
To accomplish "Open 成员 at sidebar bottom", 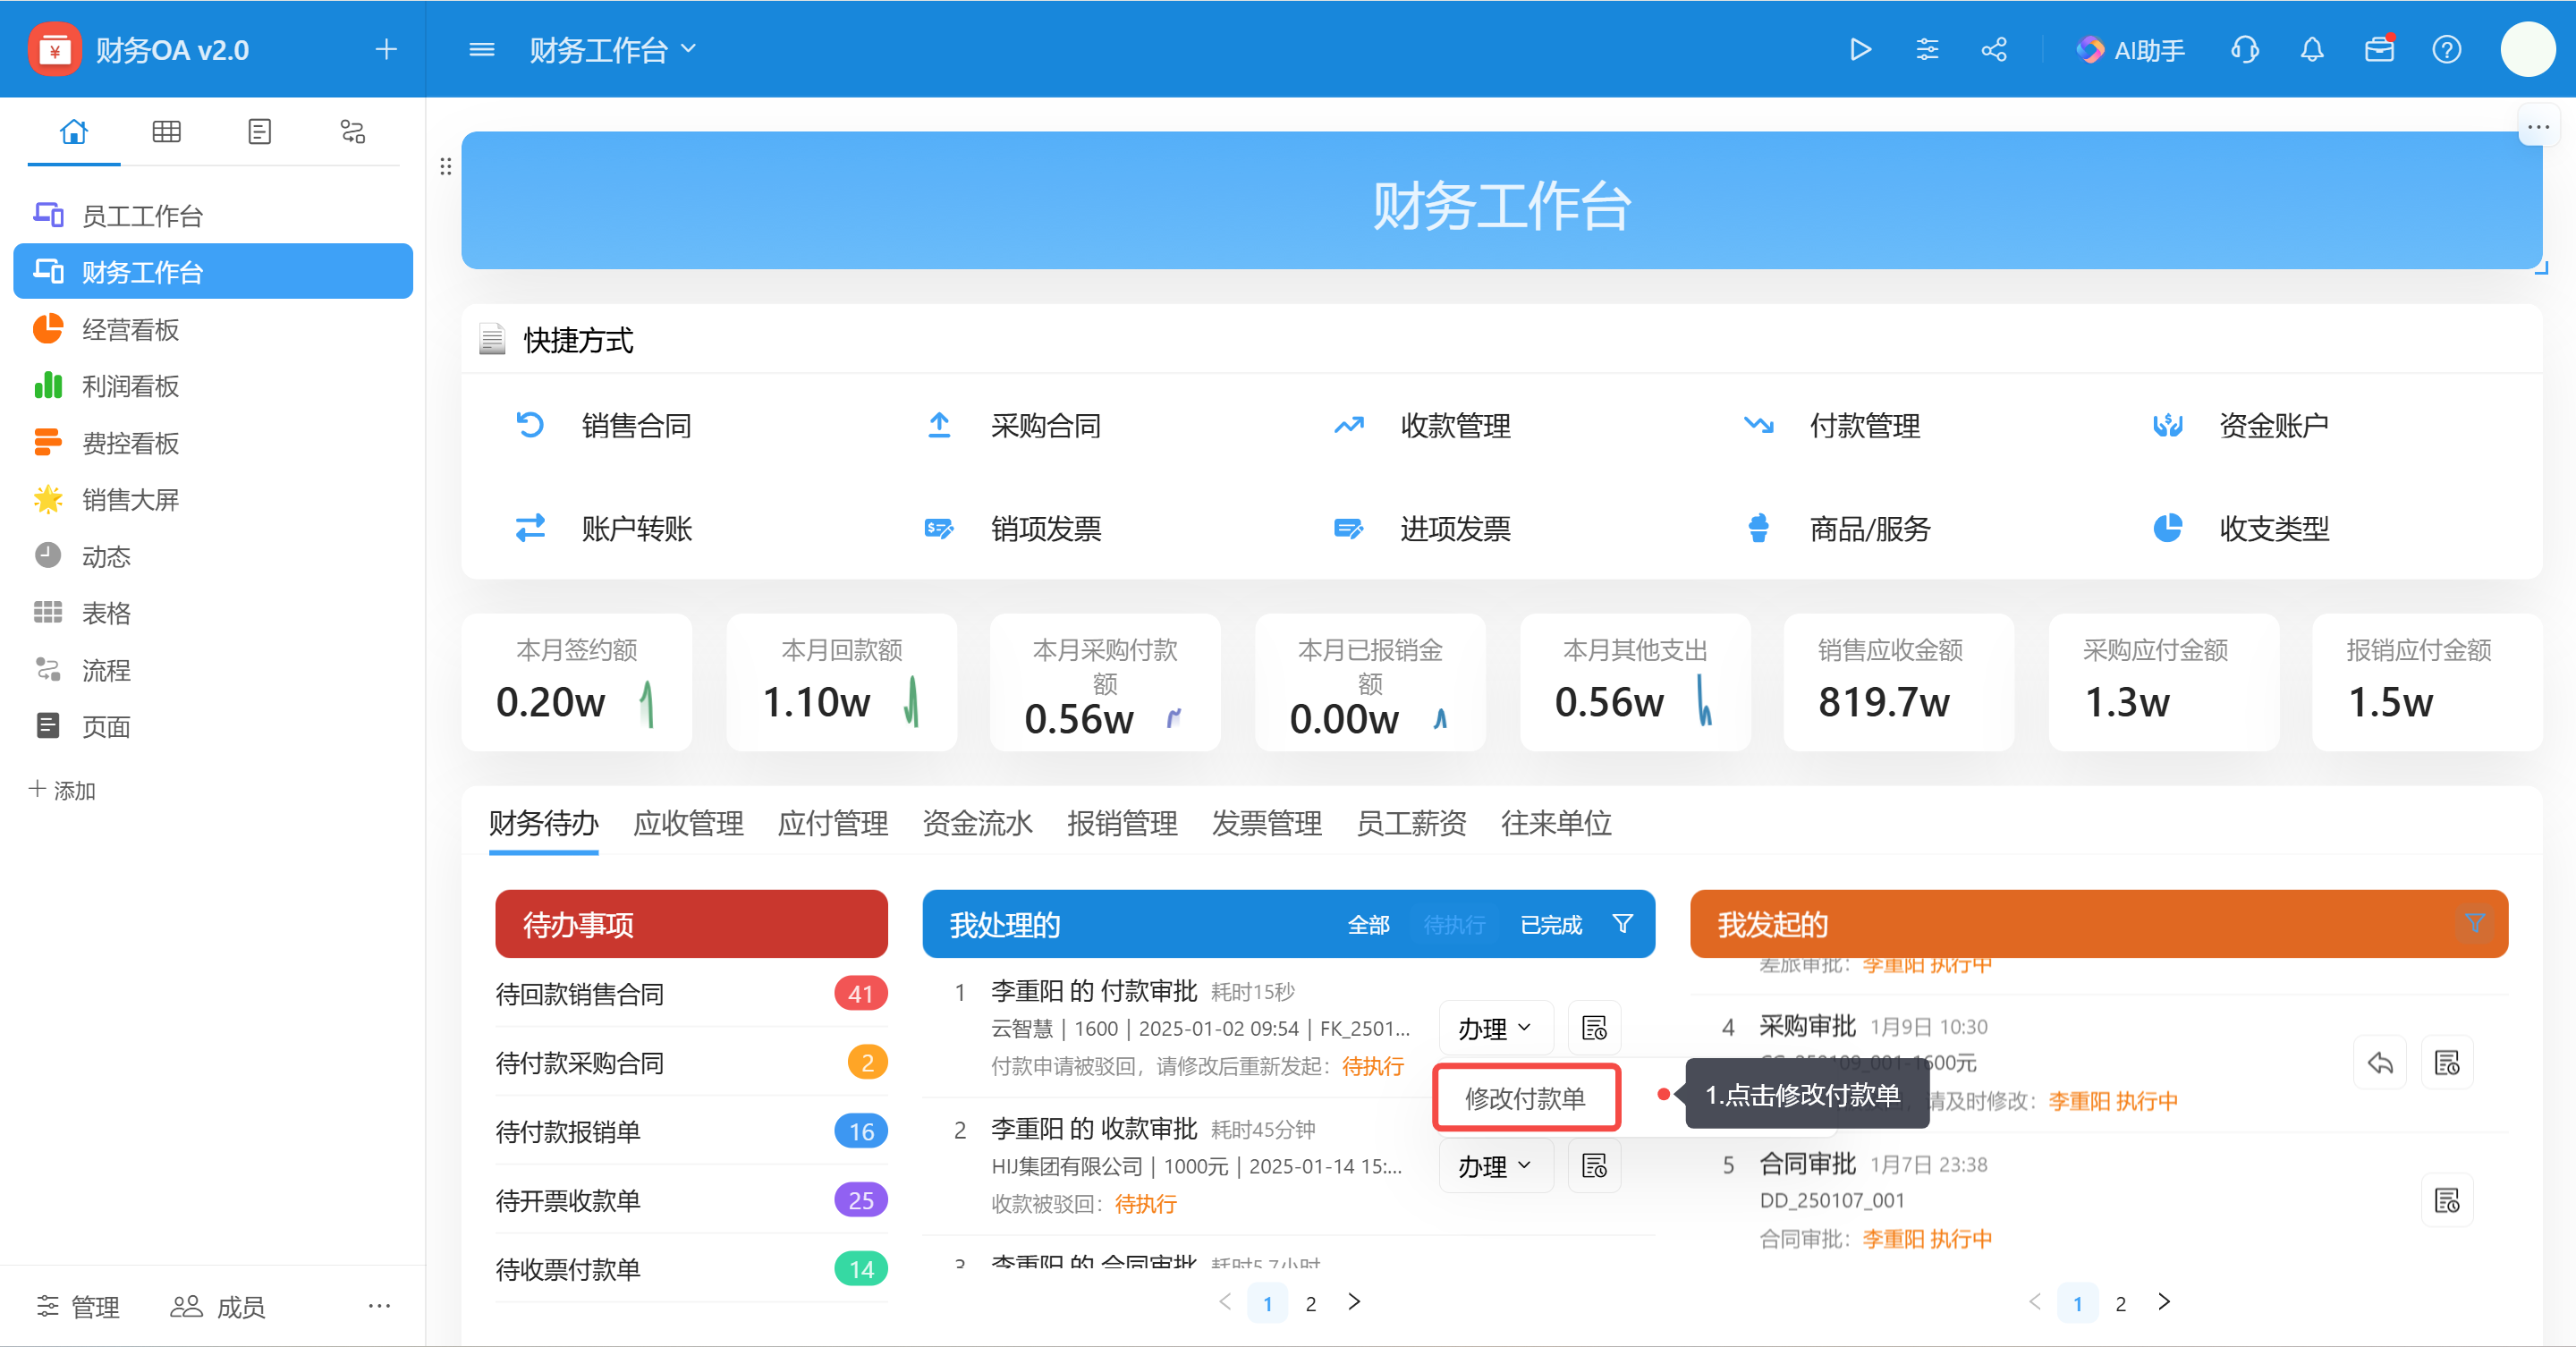I will click(x=217, y=1306).
